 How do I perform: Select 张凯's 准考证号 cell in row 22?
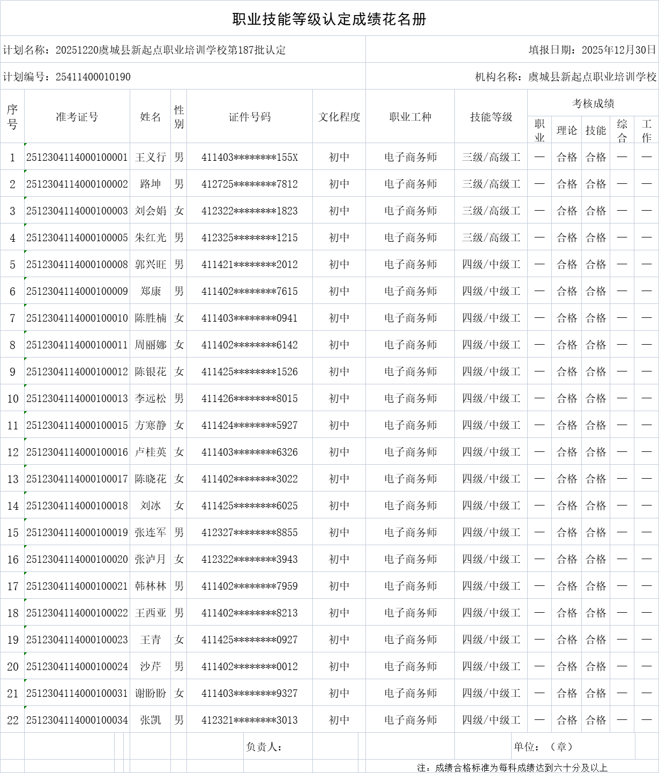tap(77, 719)
